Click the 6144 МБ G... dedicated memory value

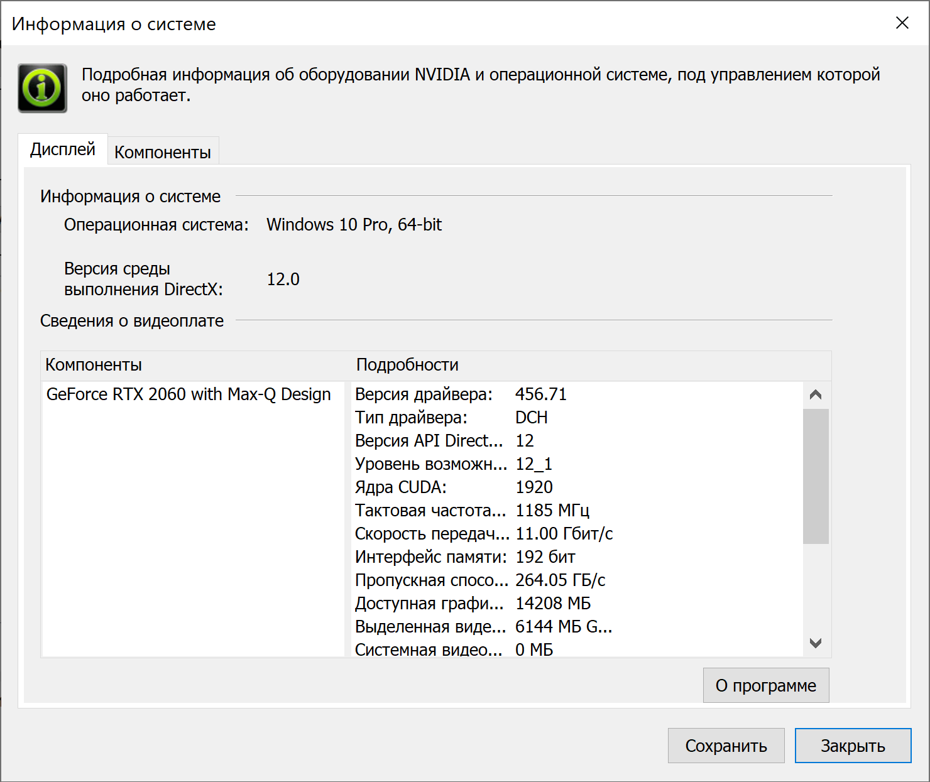[x=564, y=627]
